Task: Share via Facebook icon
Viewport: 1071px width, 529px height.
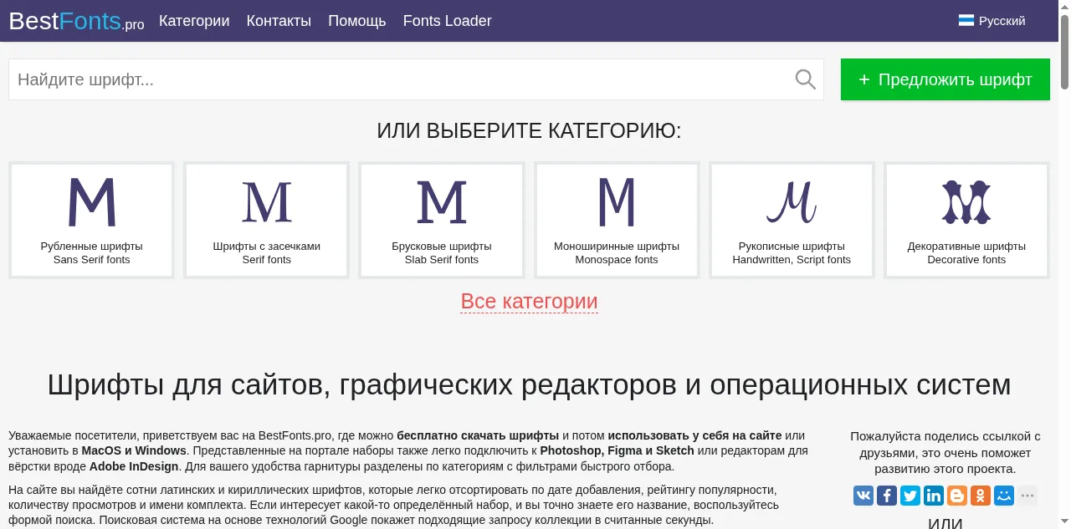Action: coord(887,496)
